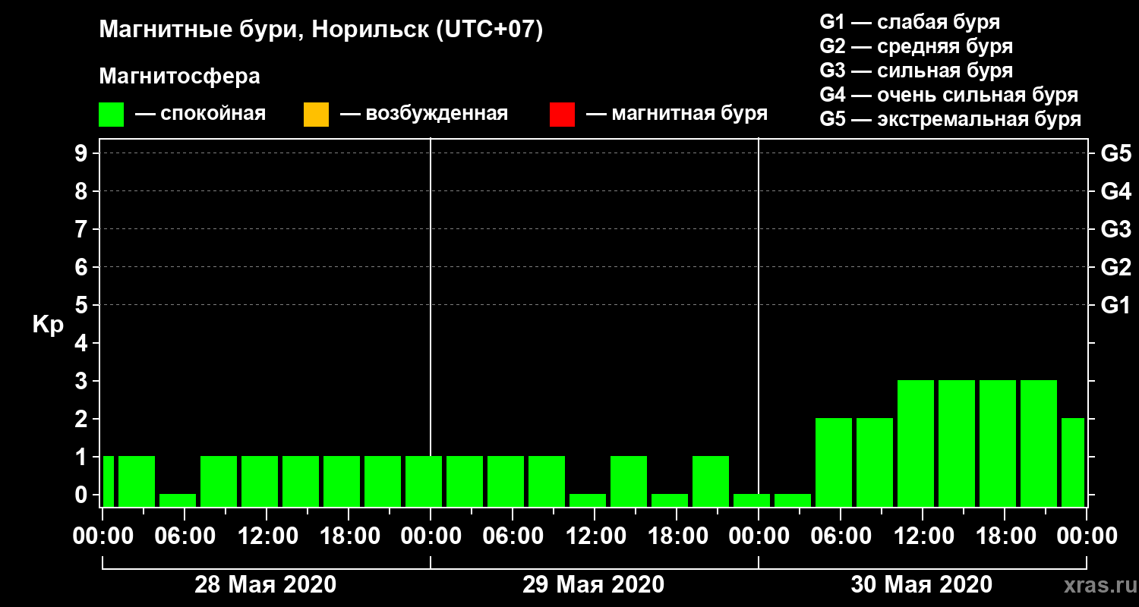Click the Kp axis value 9
Screen dimensions: 1139x607
pos(83,153)
